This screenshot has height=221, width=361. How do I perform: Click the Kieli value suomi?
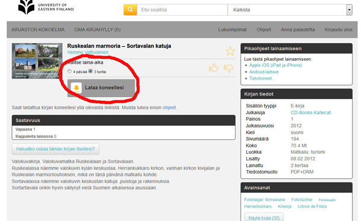coord(297,133)
